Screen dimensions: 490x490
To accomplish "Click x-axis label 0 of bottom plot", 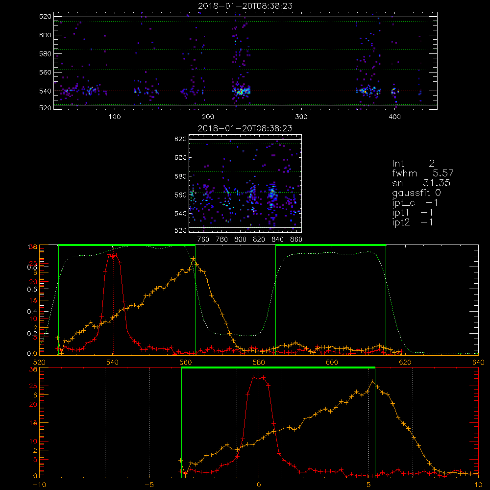I will (259, 485).
